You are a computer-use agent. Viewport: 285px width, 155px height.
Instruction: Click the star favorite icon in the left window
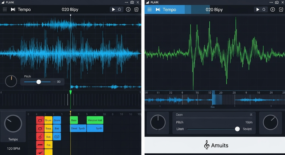click(x=120, y=9)
